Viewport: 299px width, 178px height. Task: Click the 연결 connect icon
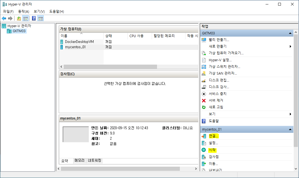point(204,136)
